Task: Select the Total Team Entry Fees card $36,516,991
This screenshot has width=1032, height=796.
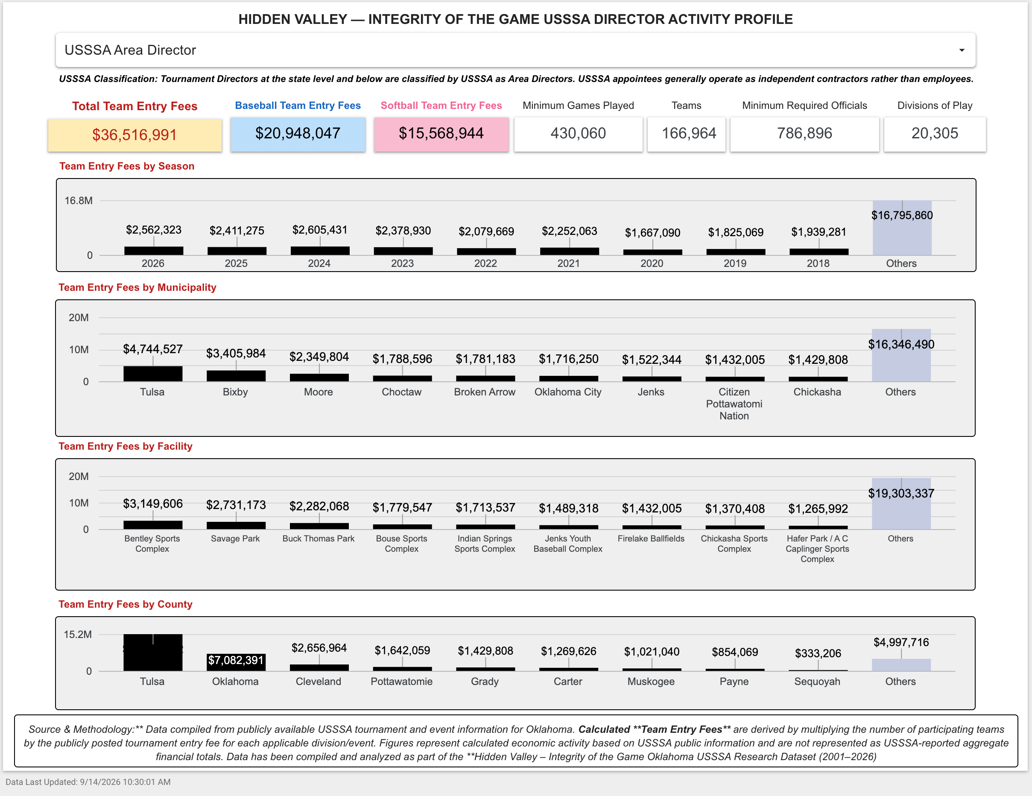Action: [x=134, y=135]
